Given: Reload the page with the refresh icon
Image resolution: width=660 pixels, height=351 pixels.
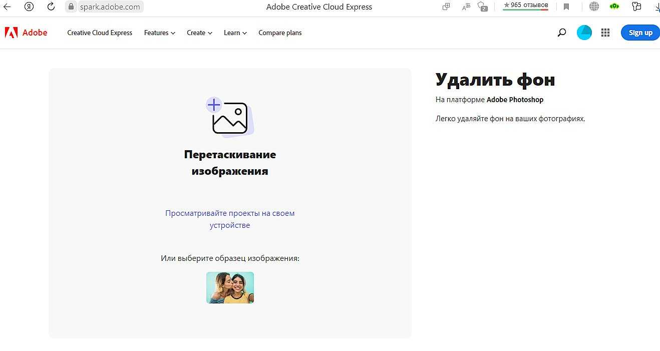Looking at the screenshot, I should tap(51, 7).
